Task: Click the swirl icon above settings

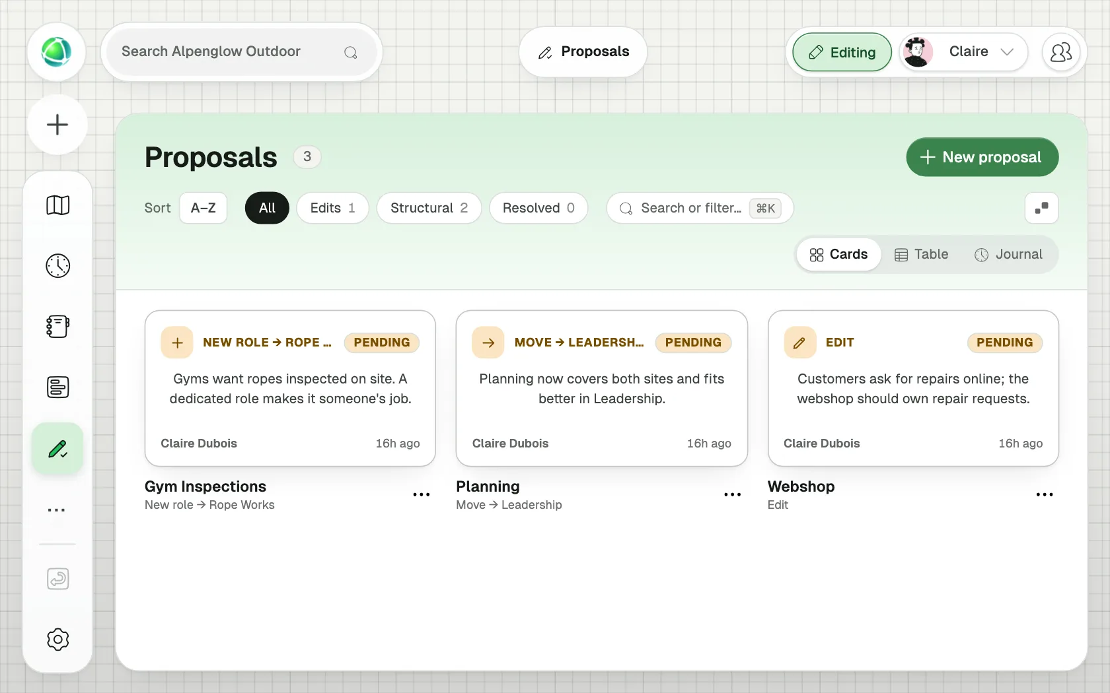Action: pos(58,579)
